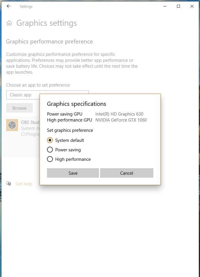The image size is (200, 277).
Task: Save the graphics preference
Action: click(x=73, y=173)
